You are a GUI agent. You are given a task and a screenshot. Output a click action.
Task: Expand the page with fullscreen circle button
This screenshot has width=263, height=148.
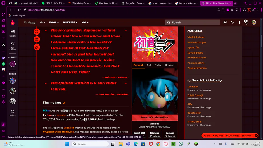(x=37, y=32)
